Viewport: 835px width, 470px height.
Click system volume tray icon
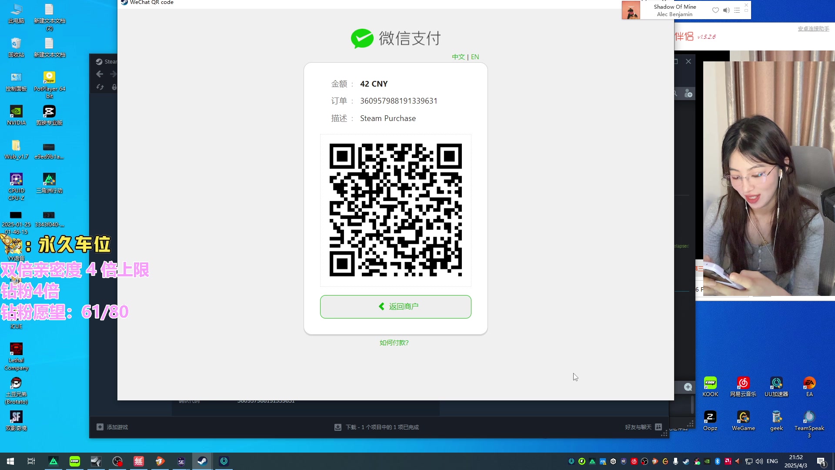pos(759,461)
